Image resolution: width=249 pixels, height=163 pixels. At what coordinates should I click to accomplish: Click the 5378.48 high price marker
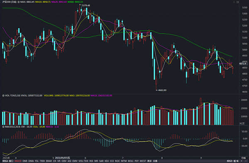[86, 5]
